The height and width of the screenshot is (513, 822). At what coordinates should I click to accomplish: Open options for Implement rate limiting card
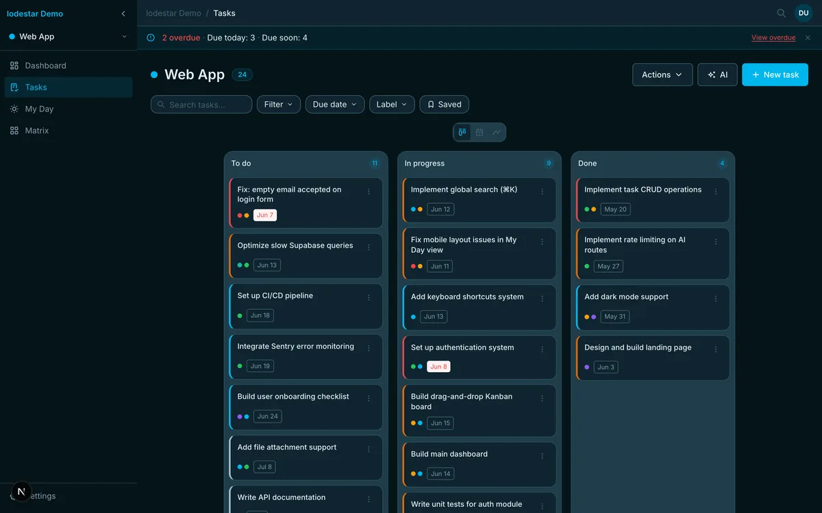pyautogui.click(x=716, y=241)
